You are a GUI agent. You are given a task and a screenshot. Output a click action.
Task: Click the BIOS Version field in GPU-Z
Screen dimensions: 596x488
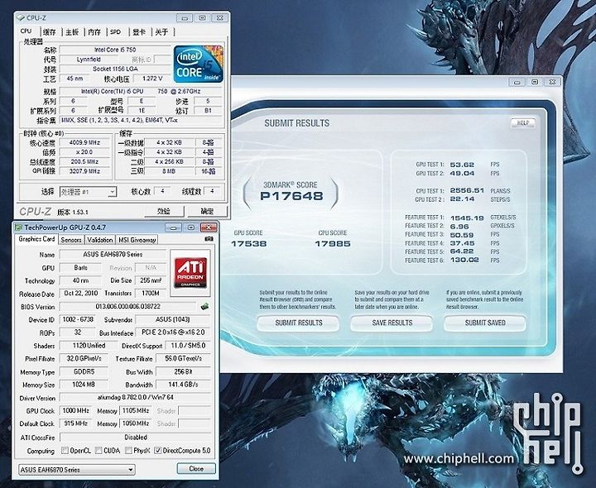[127, 307]
